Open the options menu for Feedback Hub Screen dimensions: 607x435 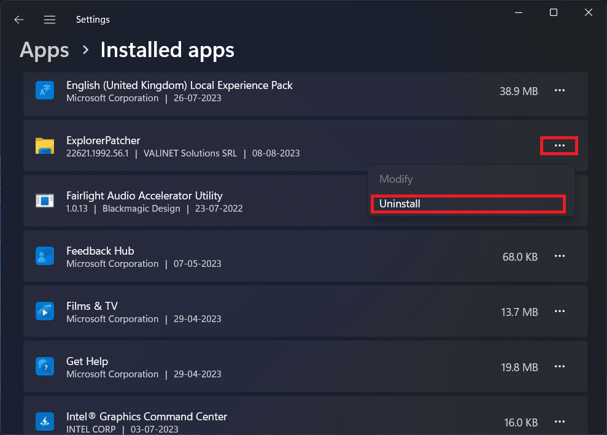click(x=559, y=256)
